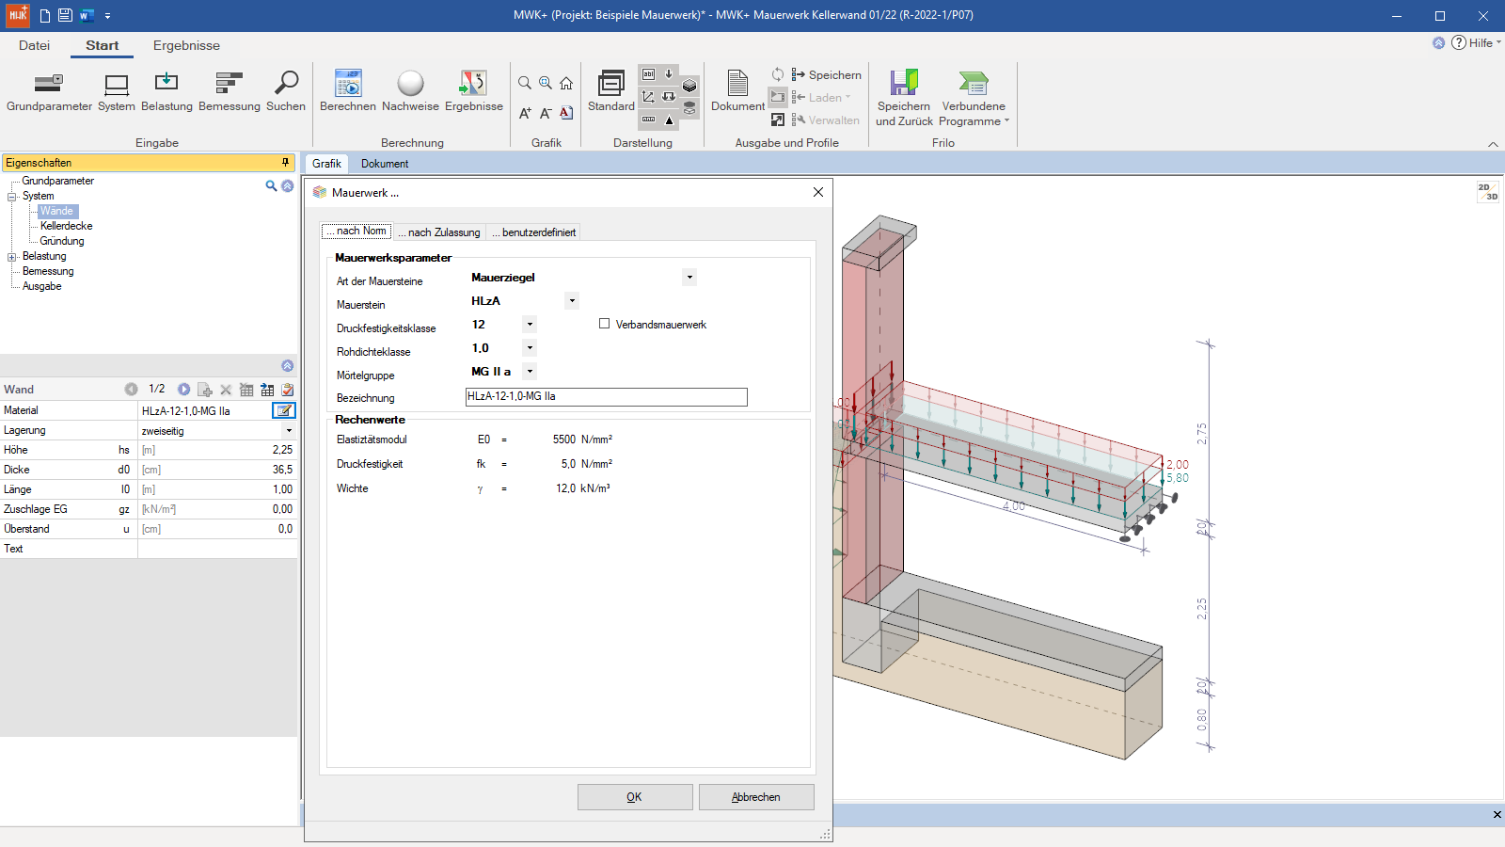1505x847 pixels.
Task: Select the '... nach Norm' tab
Action: (356, 231)
